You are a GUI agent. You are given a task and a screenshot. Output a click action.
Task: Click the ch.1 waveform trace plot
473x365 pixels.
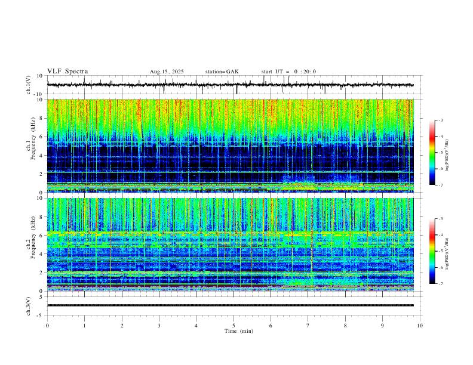[231, 85]
